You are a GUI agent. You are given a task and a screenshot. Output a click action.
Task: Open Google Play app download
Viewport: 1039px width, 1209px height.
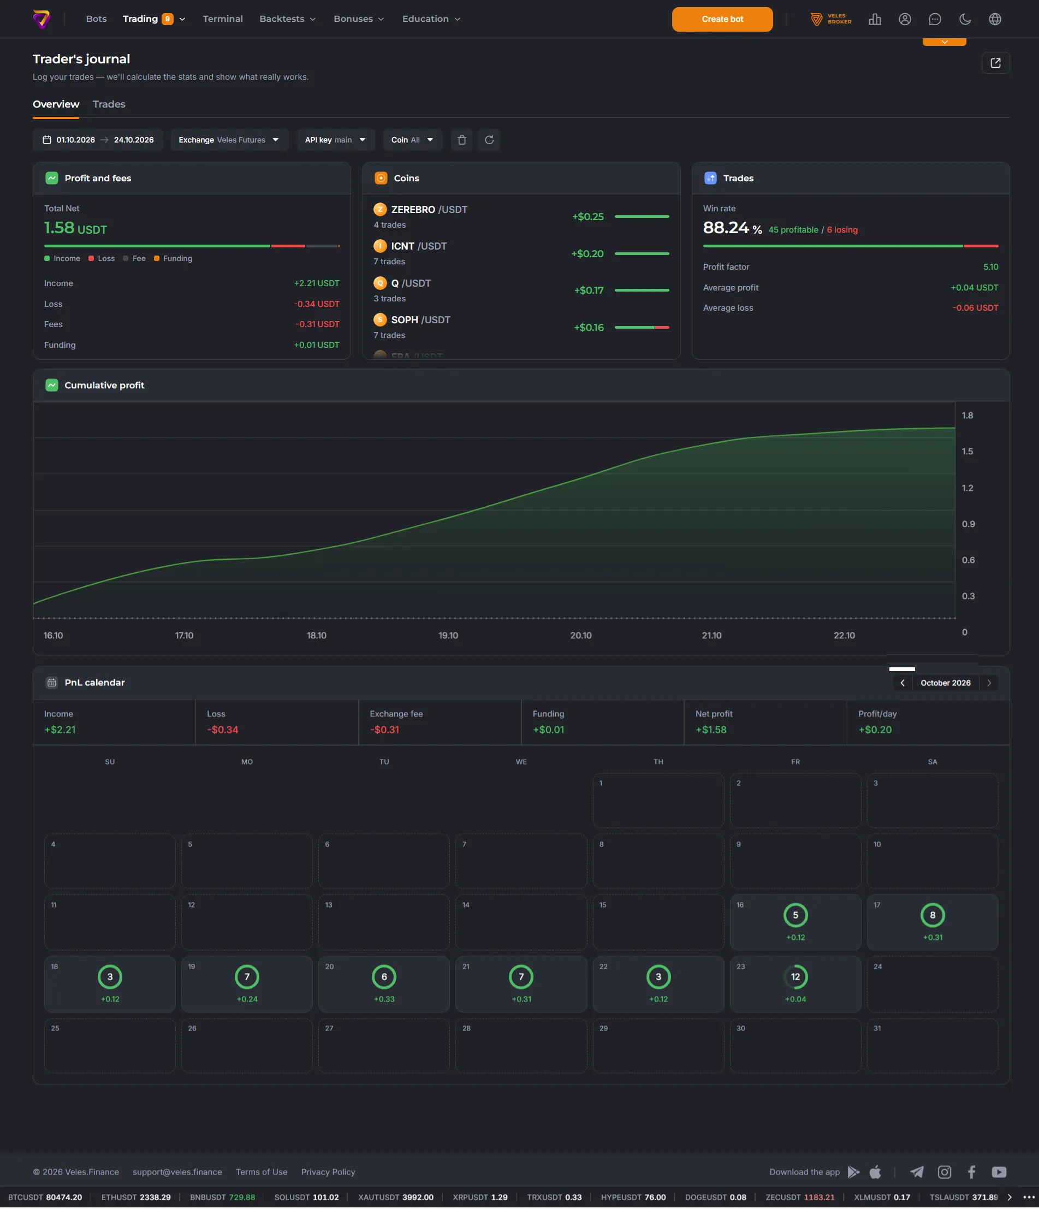point(853,1172)
